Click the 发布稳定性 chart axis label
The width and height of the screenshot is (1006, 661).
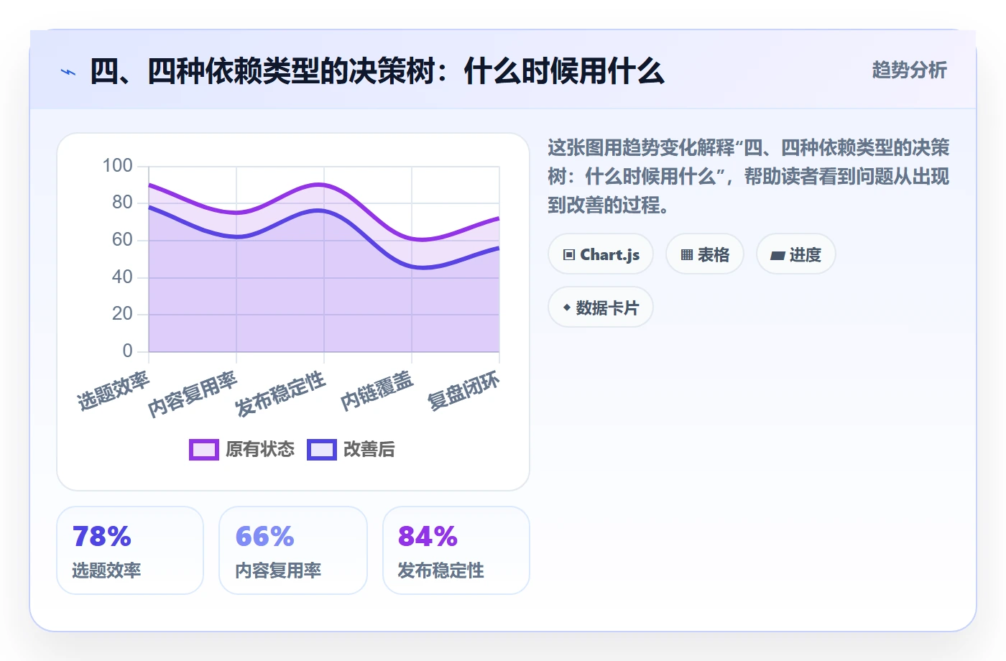tap(280, 394)
